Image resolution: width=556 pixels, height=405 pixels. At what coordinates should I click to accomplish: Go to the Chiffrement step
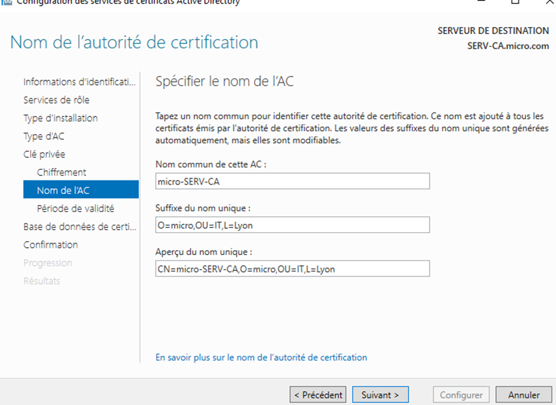(x=62, y=172)
